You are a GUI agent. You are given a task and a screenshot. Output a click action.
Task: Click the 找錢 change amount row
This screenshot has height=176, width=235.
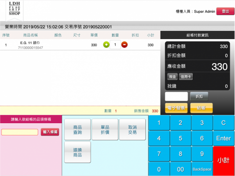coord(197,86)
